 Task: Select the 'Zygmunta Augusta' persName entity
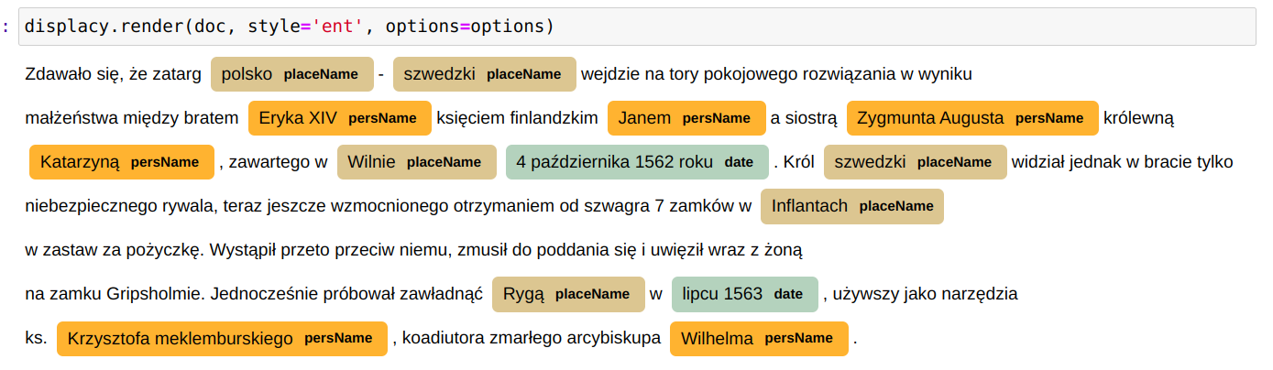click(x=972, y=118)
